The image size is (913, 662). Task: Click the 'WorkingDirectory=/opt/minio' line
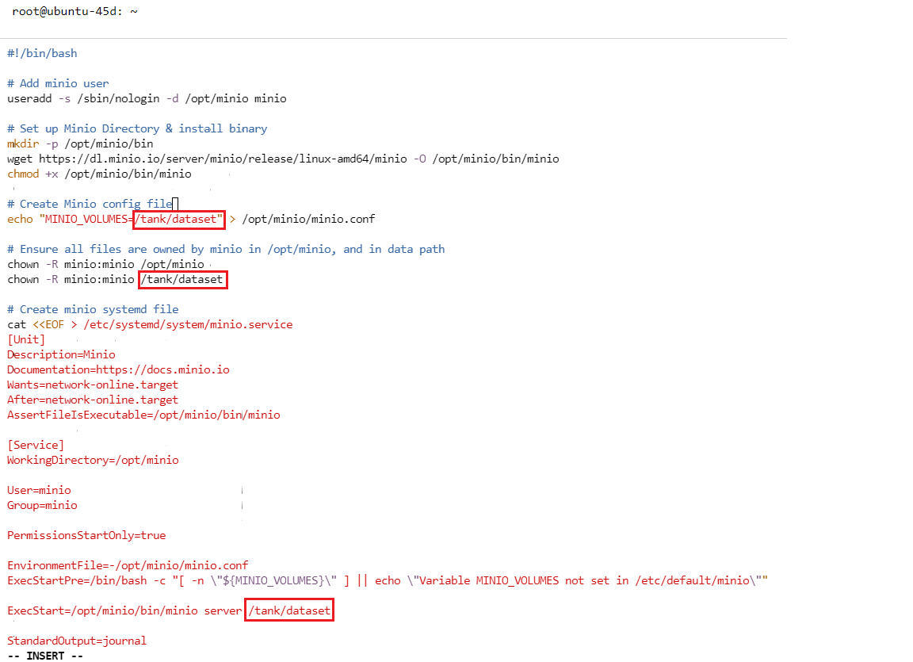point(94,460)
